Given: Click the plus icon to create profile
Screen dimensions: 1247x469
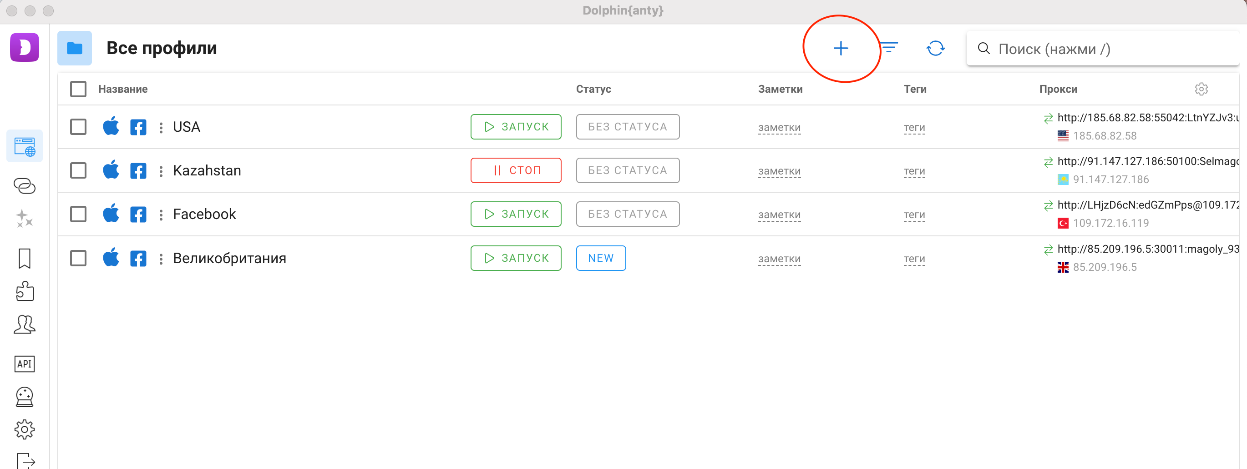Looking at the screenshot, I should pos(841,48).
